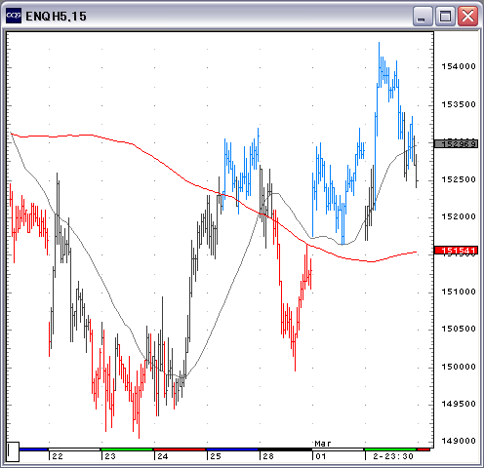Select the red 151541 moving average value label
Viewport: 484px width, 468px height.
[x=456, y=251]
